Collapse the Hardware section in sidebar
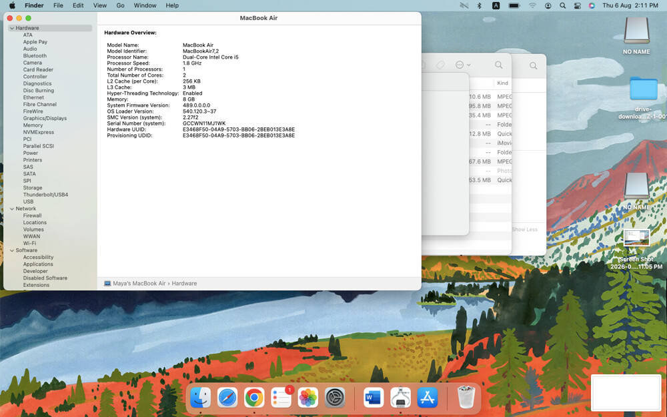The width and height of the screenshot is (667, 417). [12, 28]
